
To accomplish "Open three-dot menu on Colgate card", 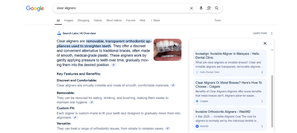I will [262, 101].
